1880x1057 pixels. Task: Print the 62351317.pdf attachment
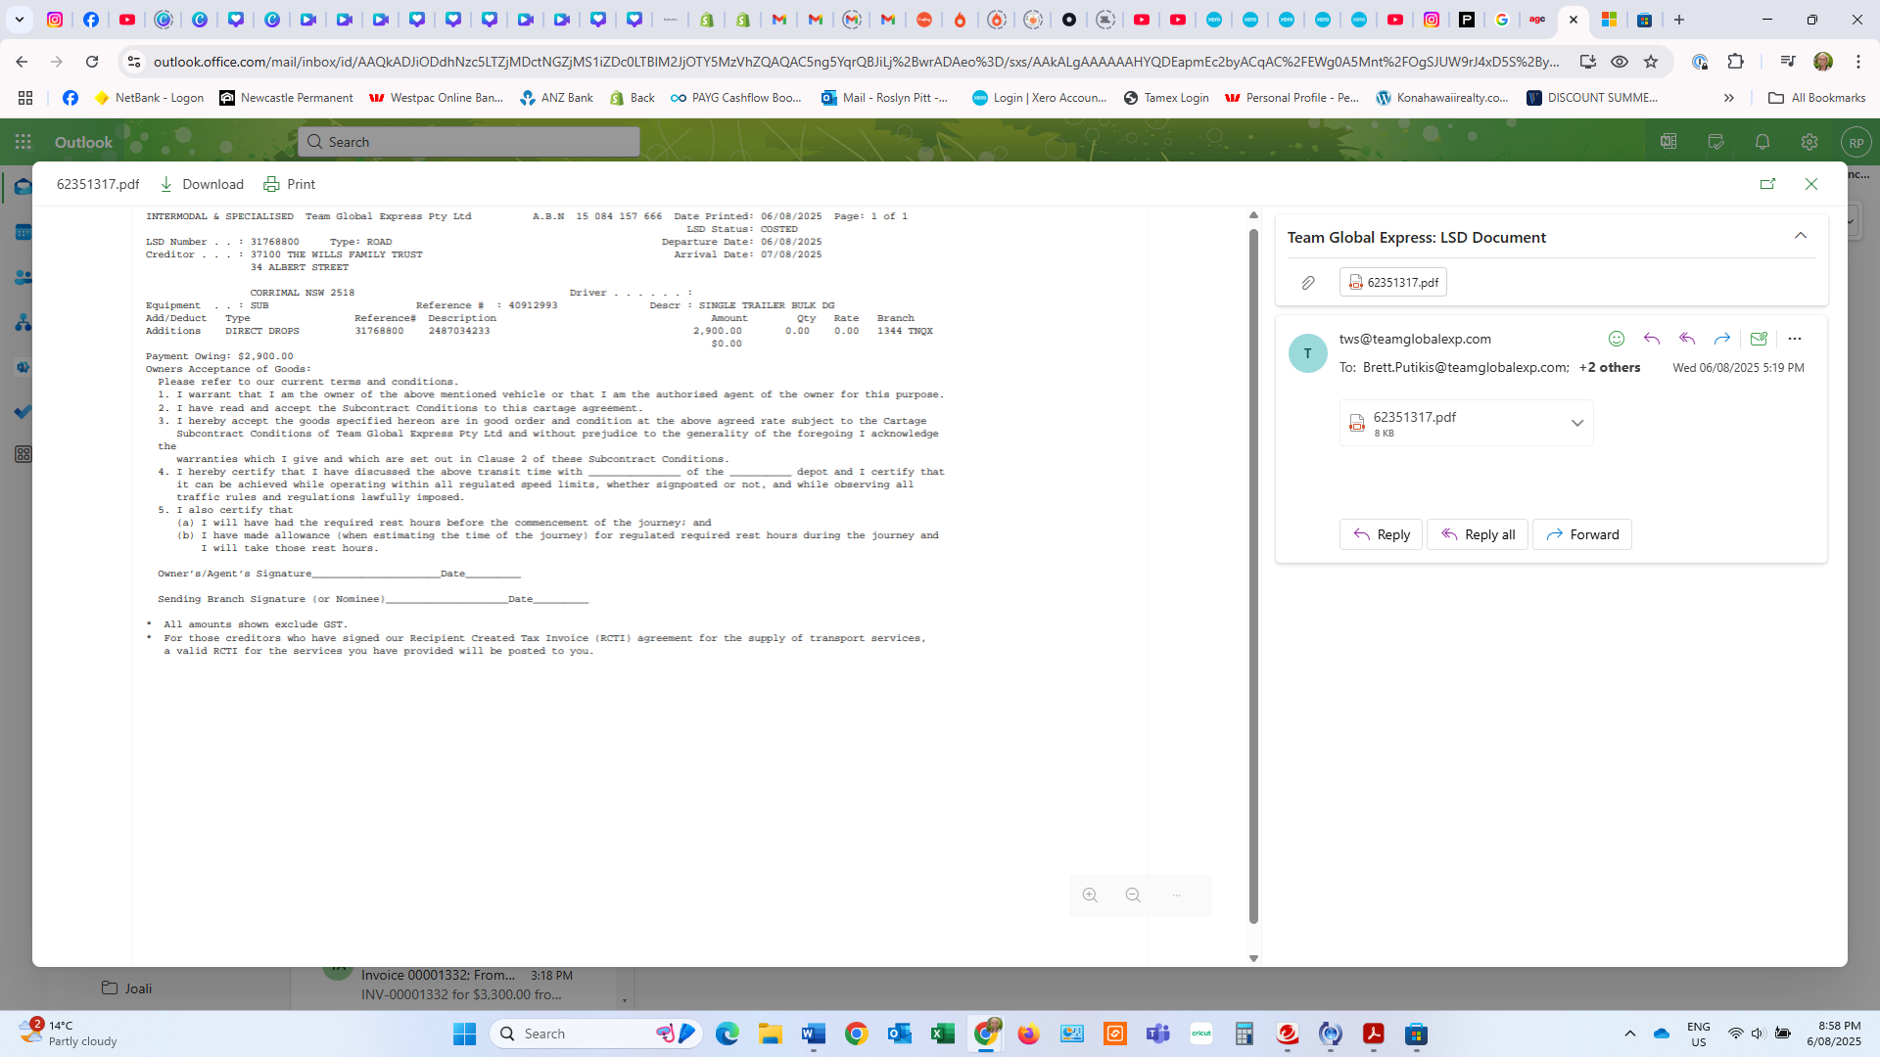(289, 184)
